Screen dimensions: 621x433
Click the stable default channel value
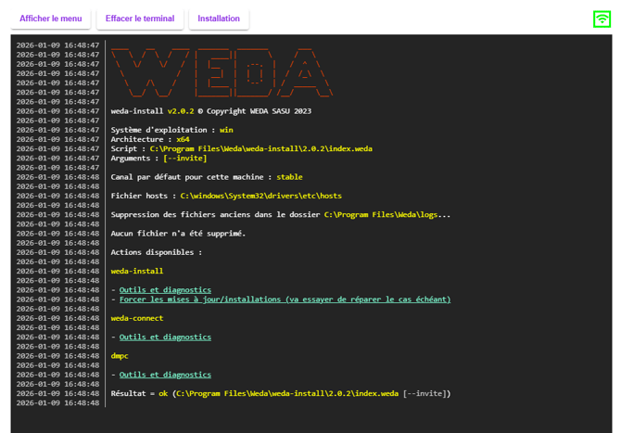click(x=287, y=177)
